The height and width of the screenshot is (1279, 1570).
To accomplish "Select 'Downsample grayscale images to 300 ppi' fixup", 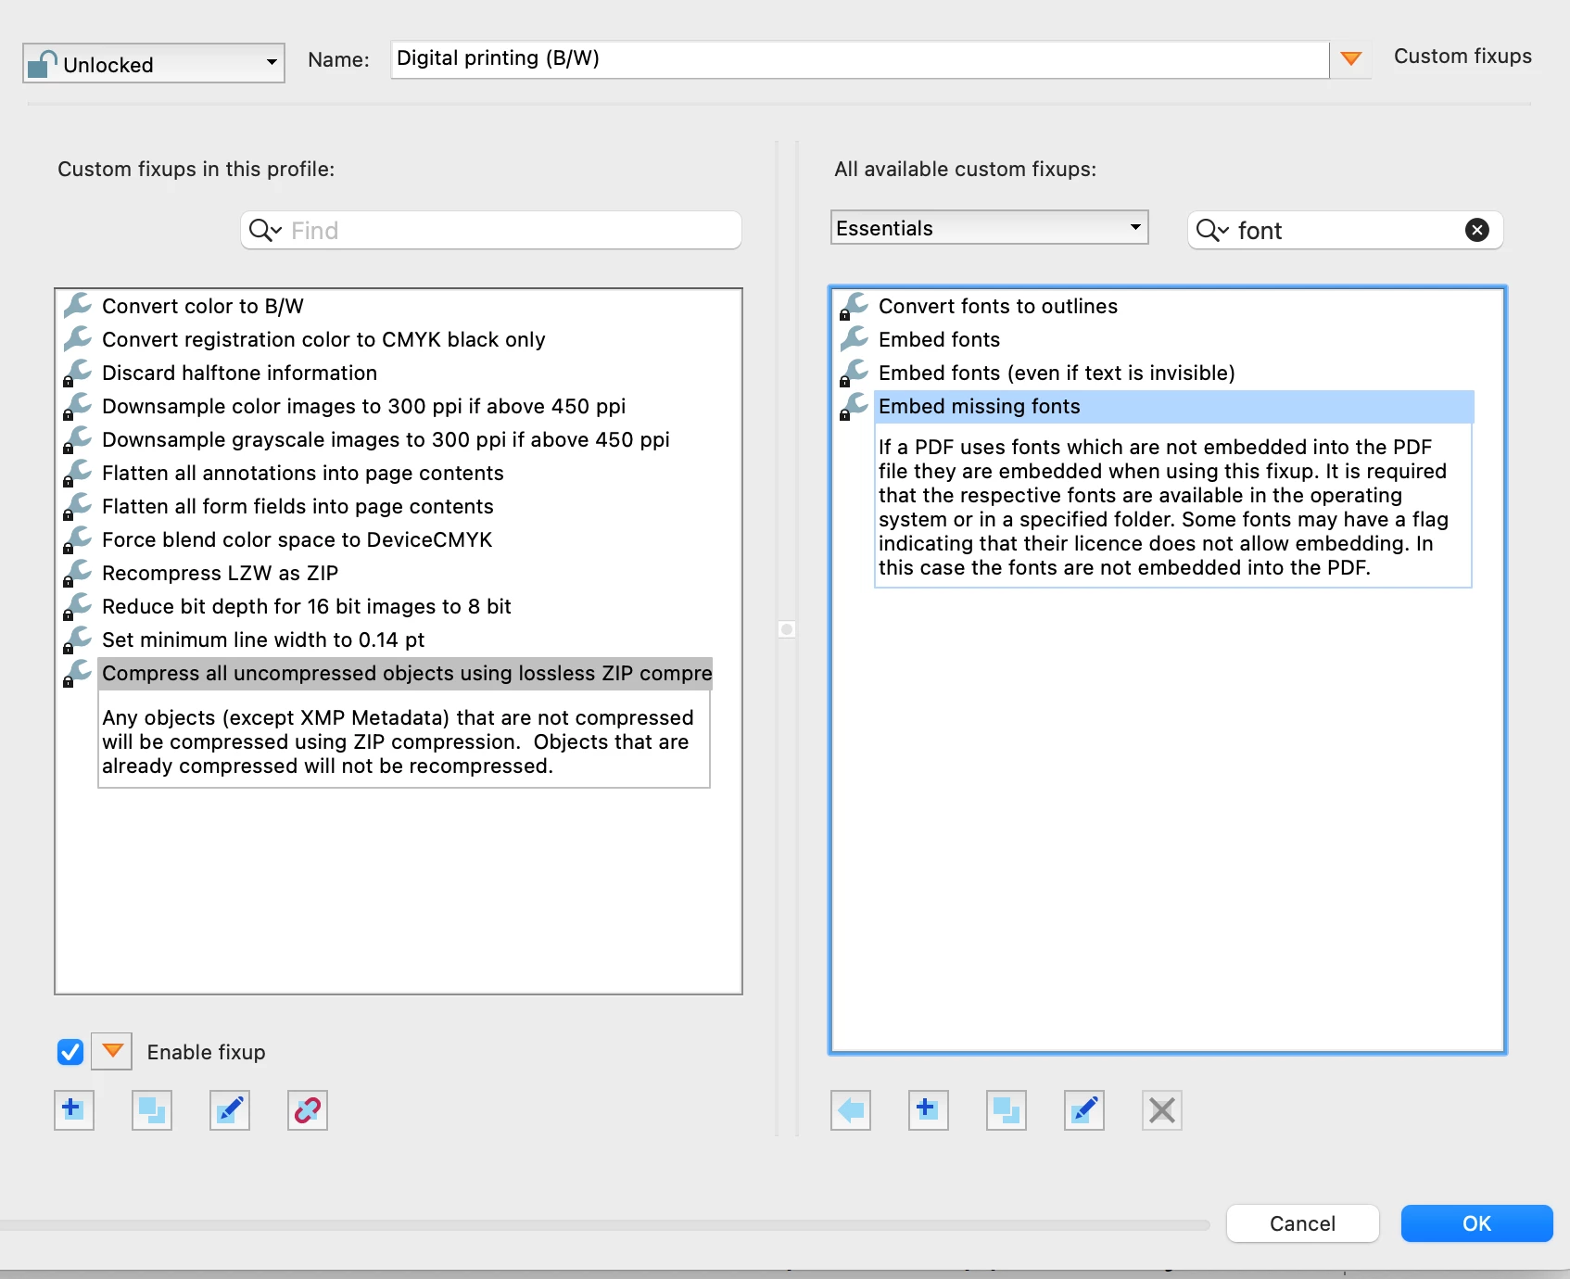I will [386, 439].
